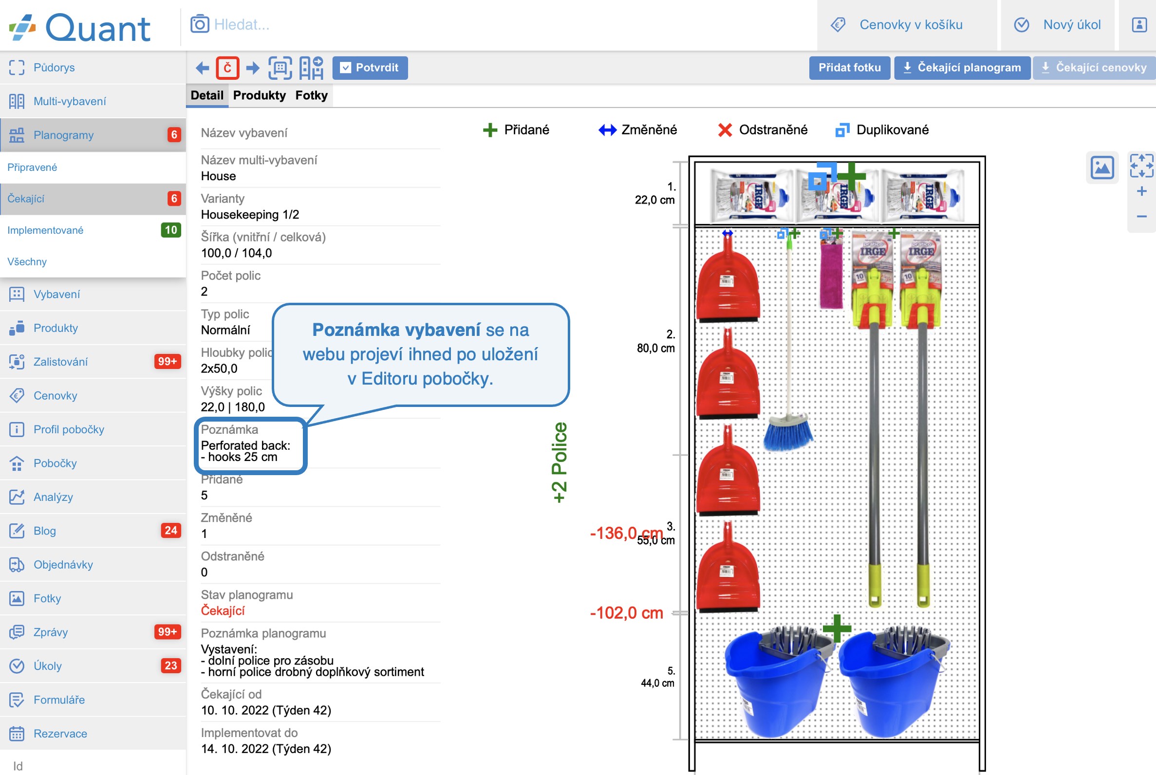
Task: Toggle product images display icon
Action: click(1102, 167)
